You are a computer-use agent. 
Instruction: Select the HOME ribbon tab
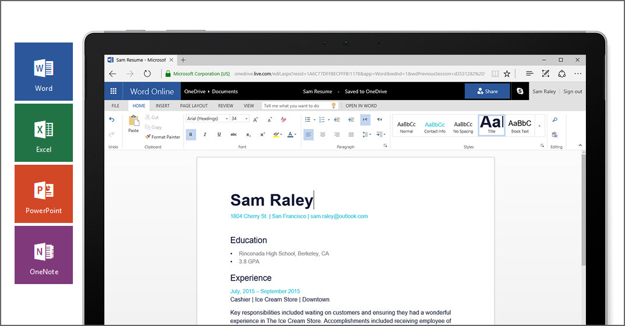(x=139, y=106)
